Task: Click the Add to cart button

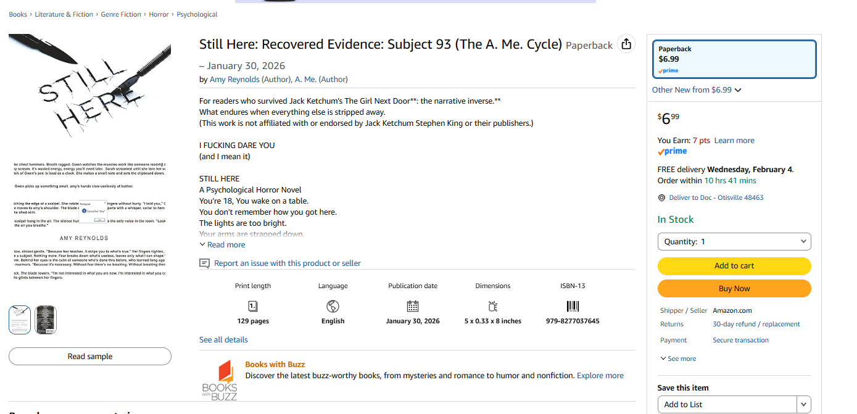Action: (x=734, y=266)
